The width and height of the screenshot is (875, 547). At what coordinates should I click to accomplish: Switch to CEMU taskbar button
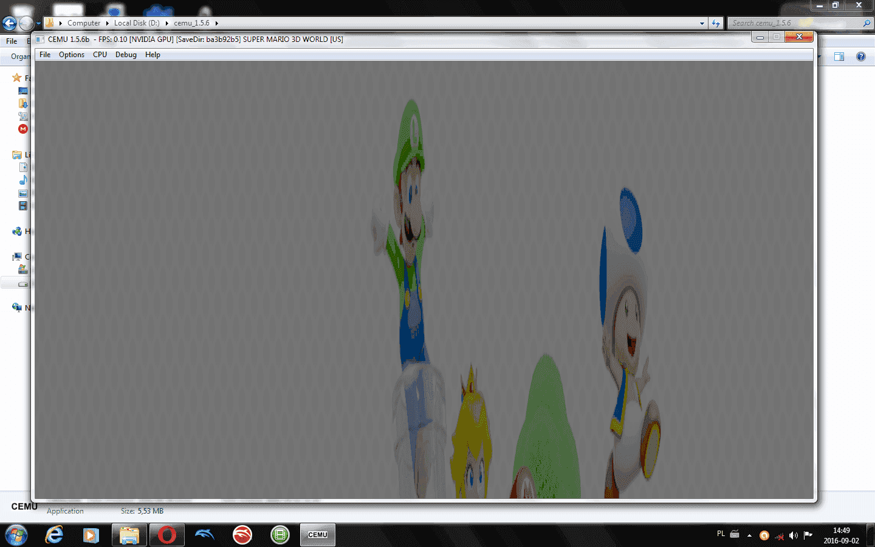pos(318,535)
